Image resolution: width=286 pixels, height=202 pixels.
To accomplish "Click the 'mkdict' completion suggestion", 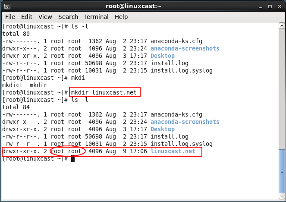I will click(x=13, y=85).
